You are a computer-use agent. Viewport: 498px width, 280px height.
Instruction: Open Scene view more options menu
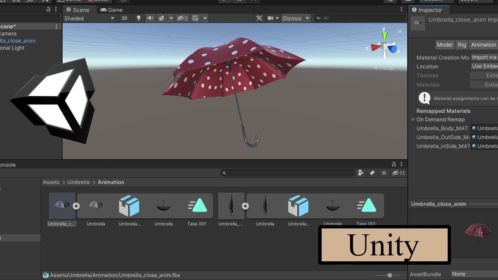pyautogui.click(x=401, y=9)
